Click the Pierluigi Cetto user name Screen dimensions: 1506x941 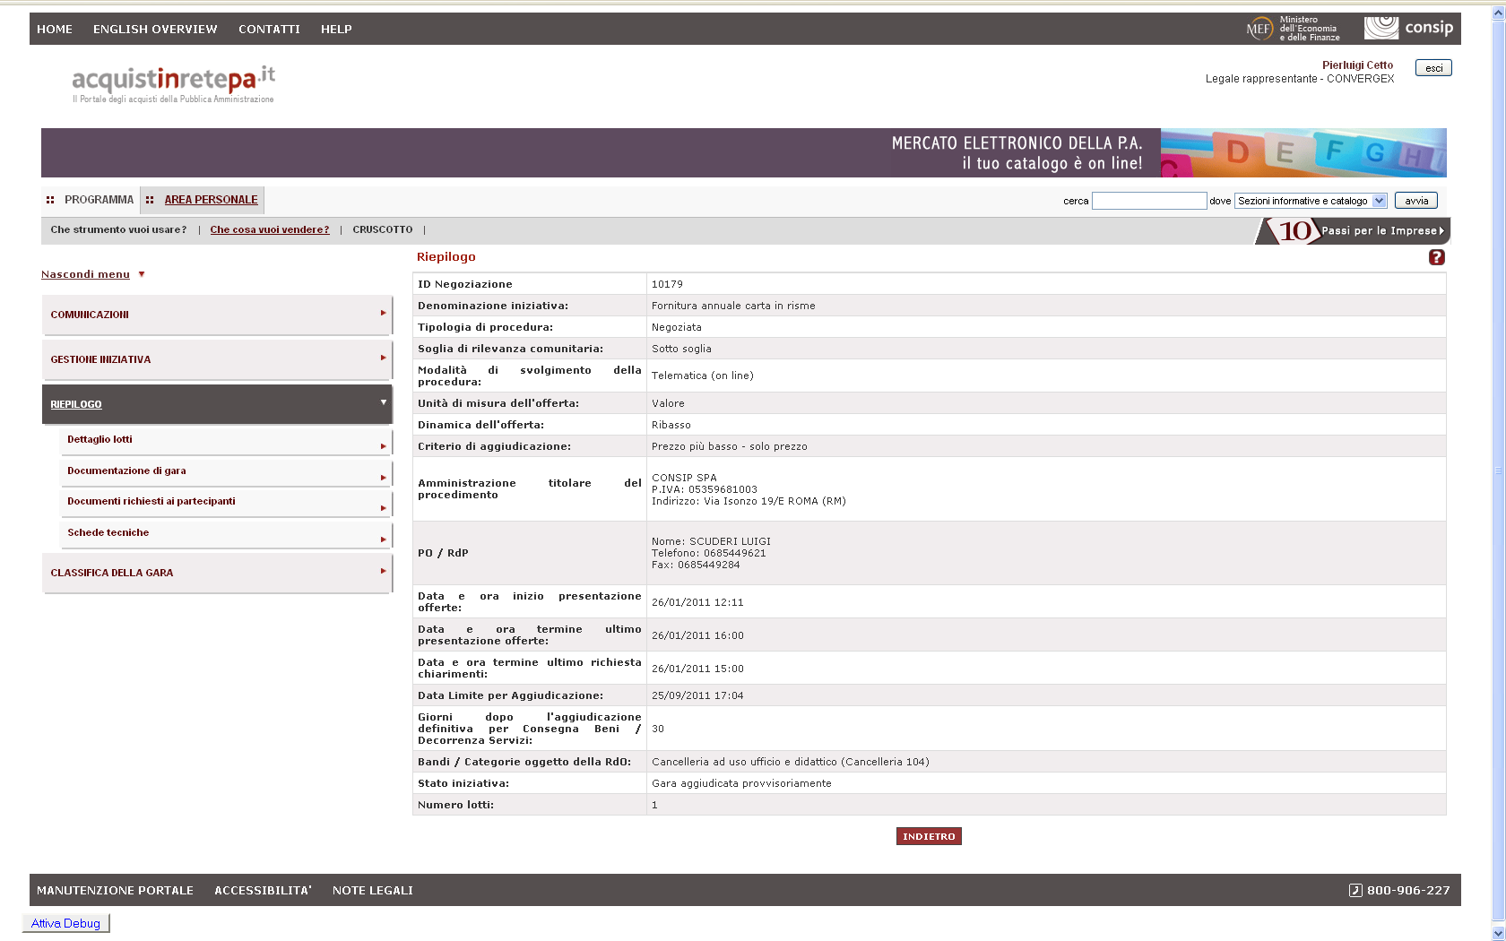click(x=1357, y=65)
